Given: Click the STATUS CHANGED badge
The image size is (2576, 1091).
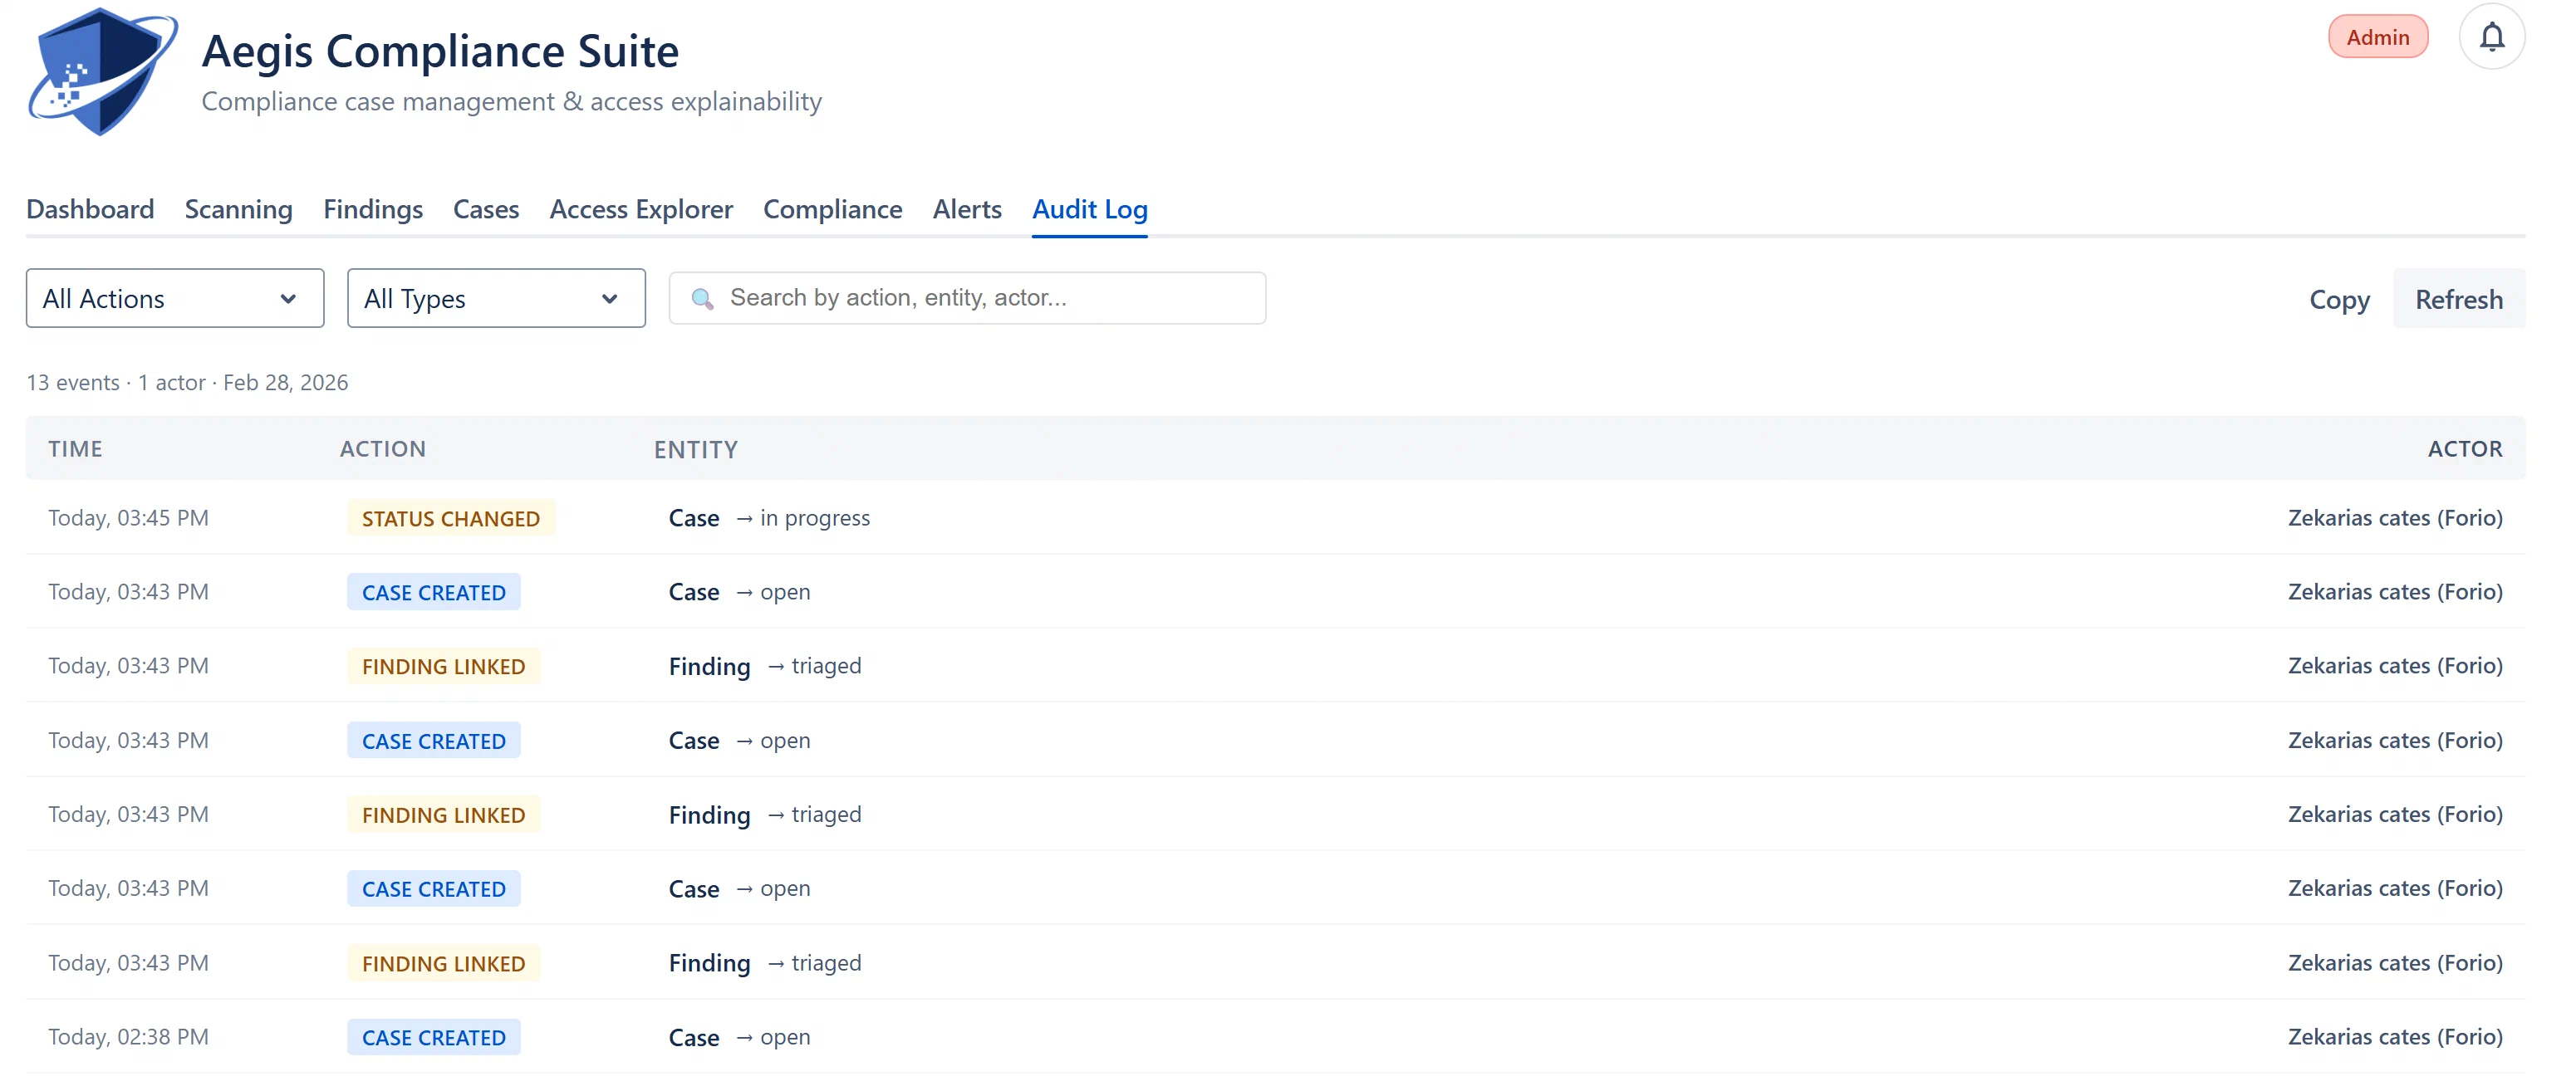Looking at the screenshot, I should [451, 517].
